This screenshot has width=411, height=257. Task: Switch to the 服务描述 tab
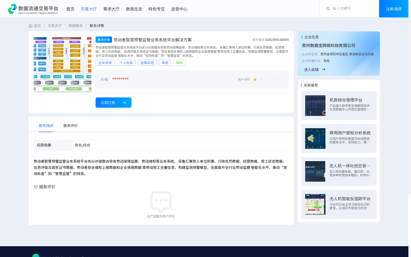(46, 126)
